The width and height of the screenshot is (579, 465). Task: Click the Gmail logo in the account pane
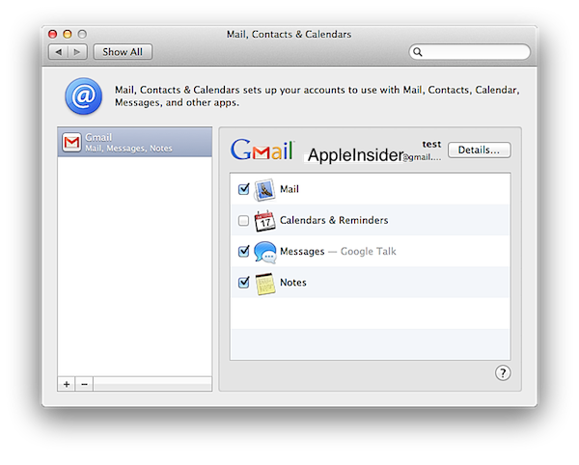coord(262,150)
